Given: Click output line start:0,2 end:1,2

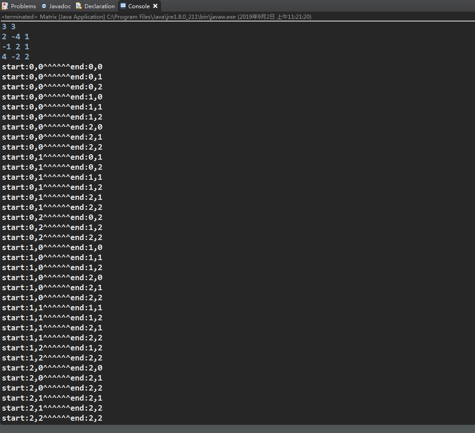Looking at the screenshot, I should click(x=52, y=227).
